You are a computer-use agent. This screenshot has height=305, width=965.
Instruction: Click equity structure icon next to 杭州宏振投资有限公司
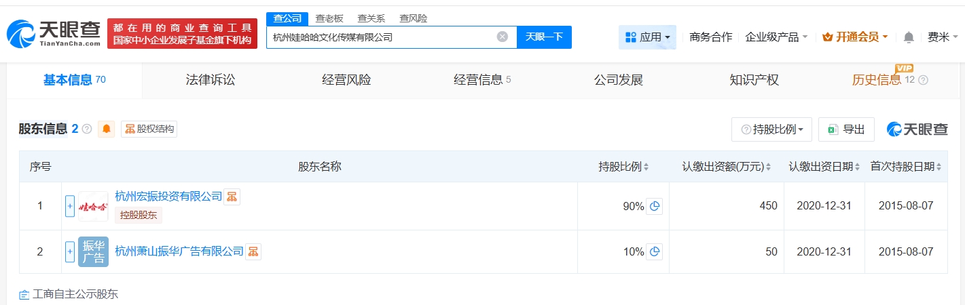232,197
